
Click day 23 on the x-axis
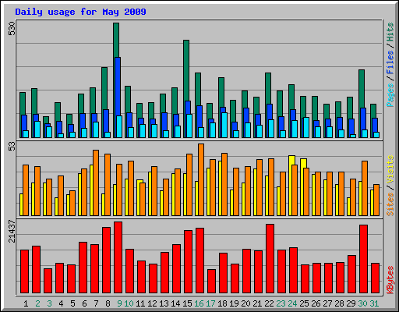pos(281,303)
